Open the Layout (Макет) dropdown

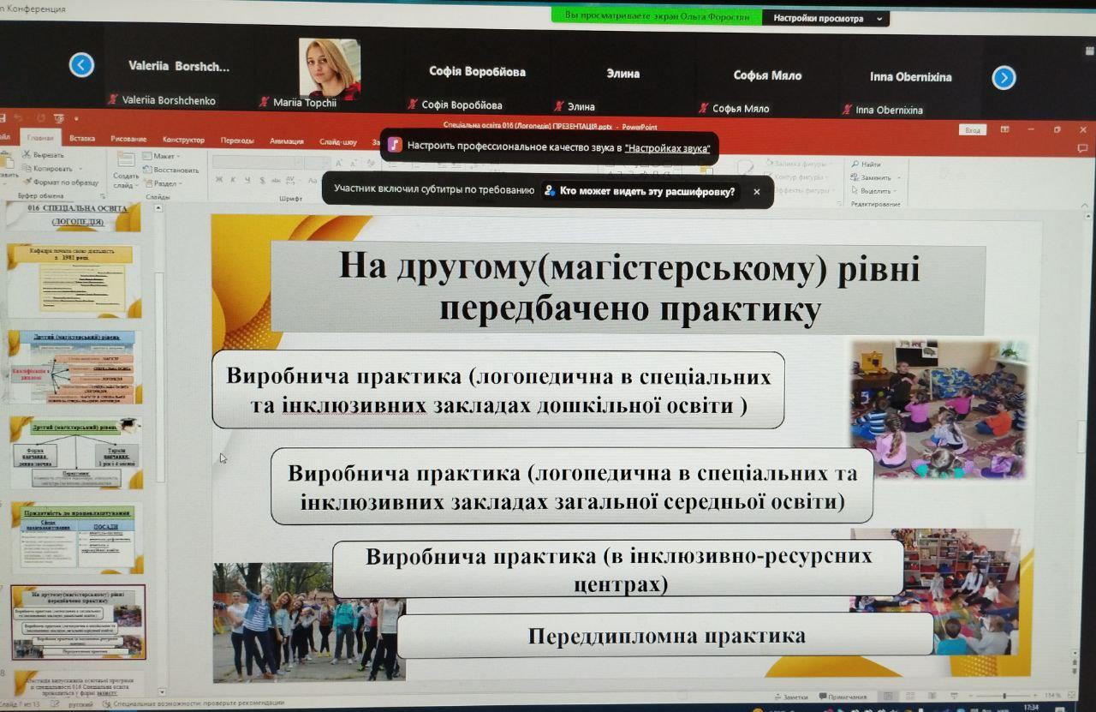point(160,156)
